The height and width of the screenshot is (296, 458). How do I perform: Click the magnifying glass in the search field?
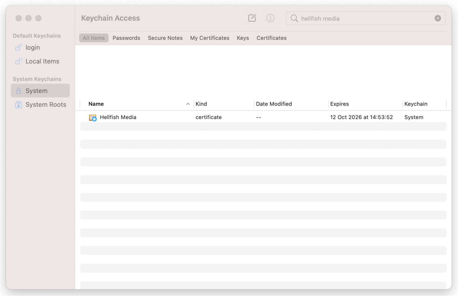[x=294, y=18]
